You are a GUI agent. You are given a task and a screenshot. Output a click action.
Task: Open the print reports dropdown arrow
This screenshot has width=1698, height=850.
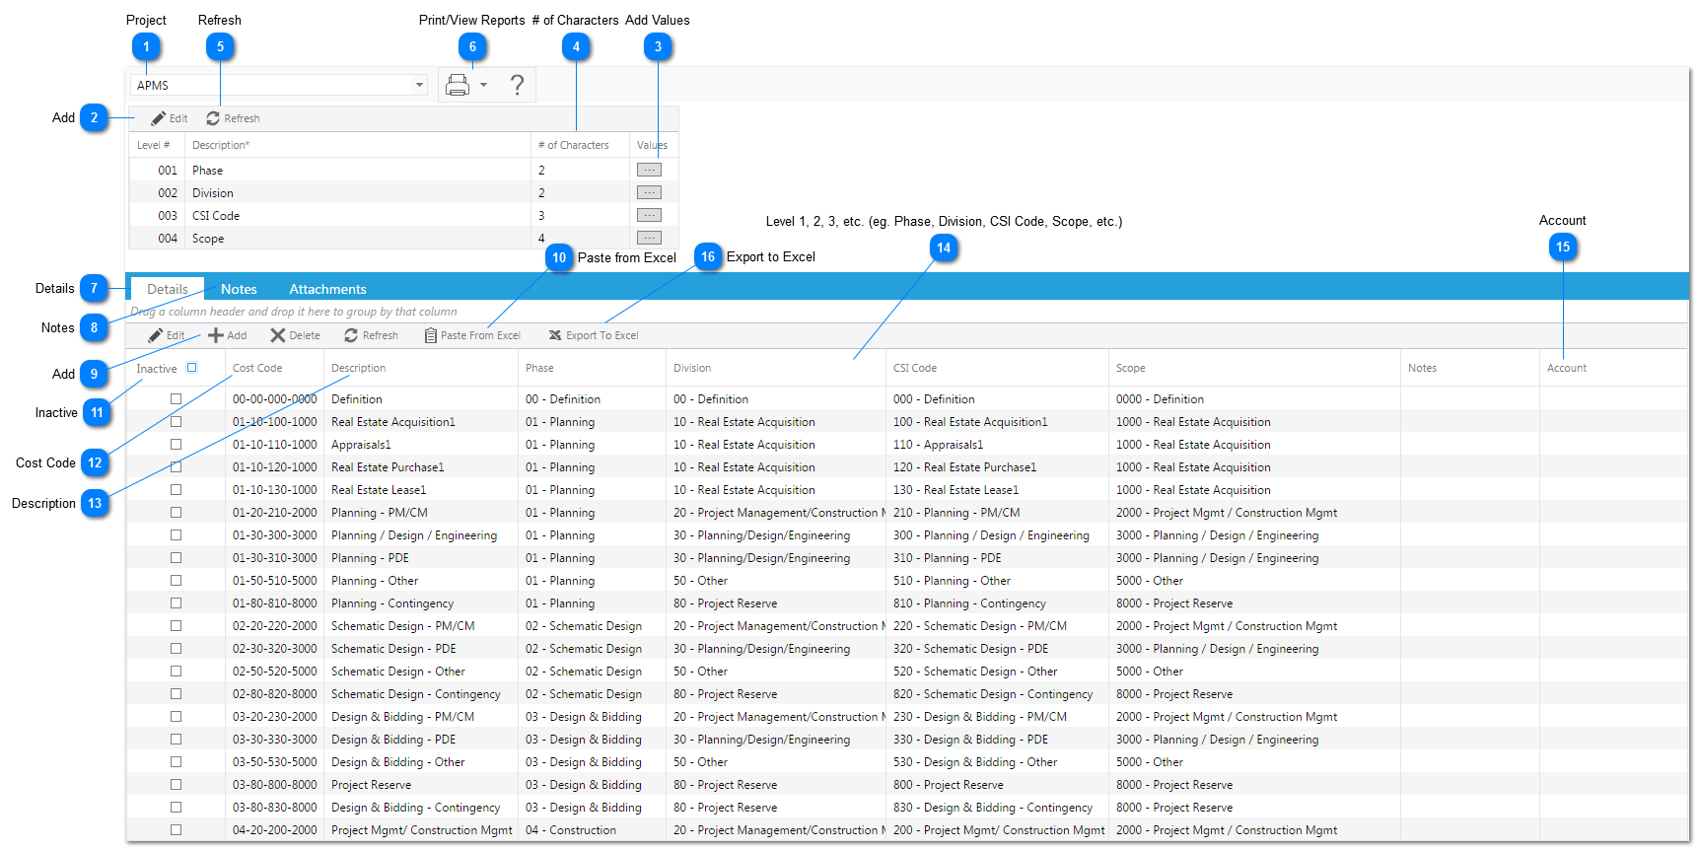[483, 86]
